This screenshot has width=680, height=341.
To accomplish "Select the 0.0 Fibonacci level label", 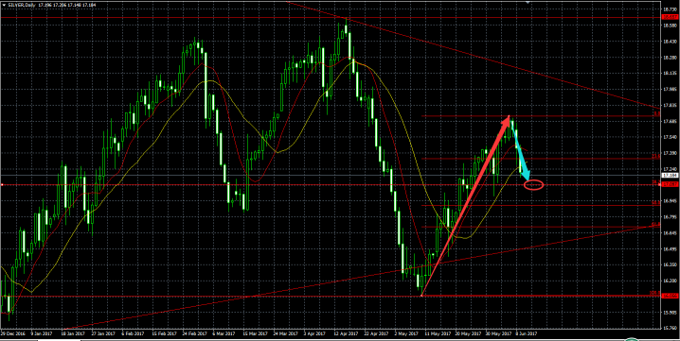I will [x=657, y=113].
